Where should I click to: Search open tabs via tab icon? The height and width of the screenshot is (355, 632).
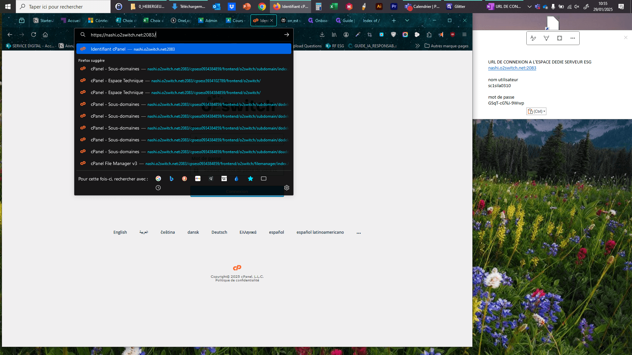[264, 178]
